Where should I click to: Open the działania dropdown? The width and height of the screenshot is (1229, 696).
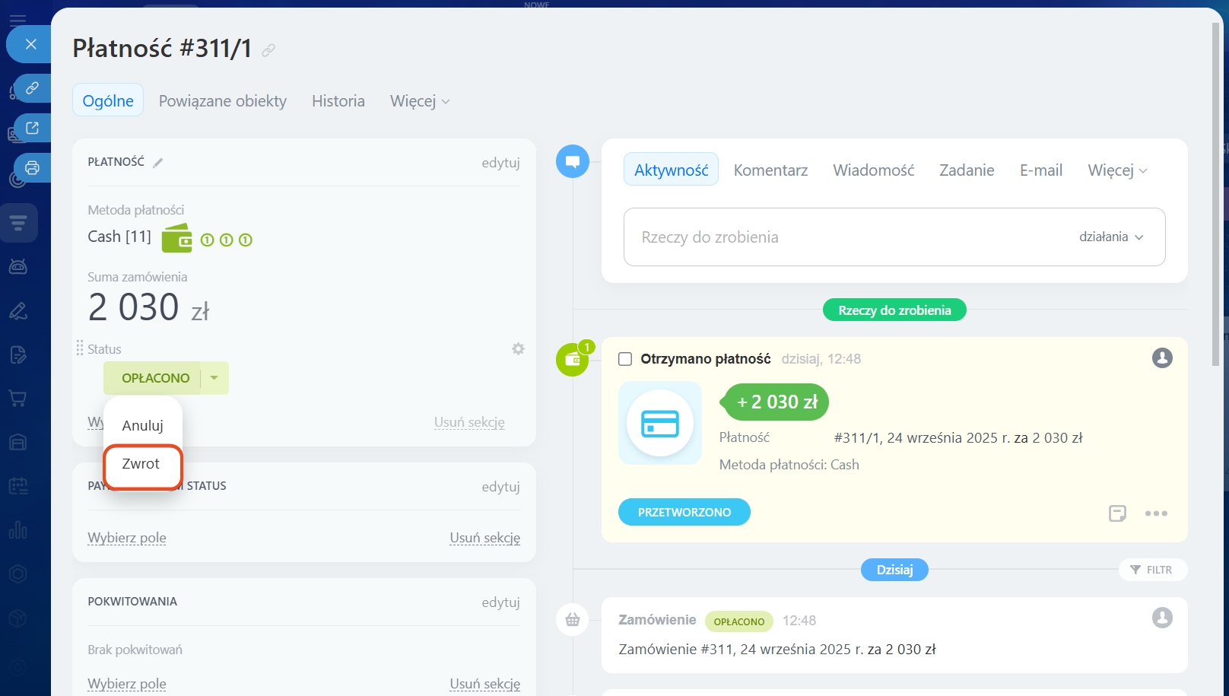[1111, 237]
